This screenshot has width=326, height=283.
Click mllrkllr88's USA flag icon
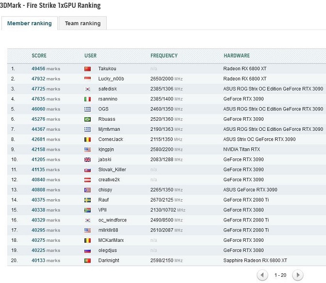(x=87, y=230)
